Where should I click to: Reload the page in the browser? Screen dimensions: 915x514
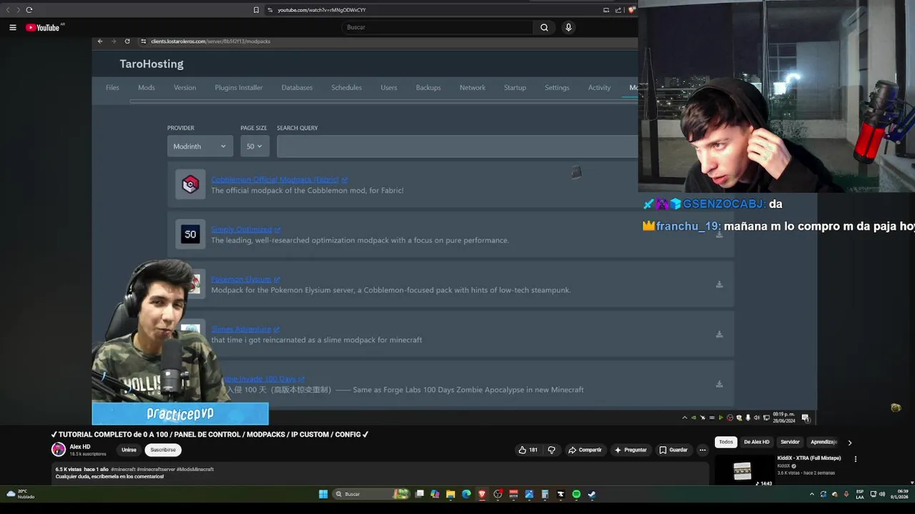coord(29,10)
